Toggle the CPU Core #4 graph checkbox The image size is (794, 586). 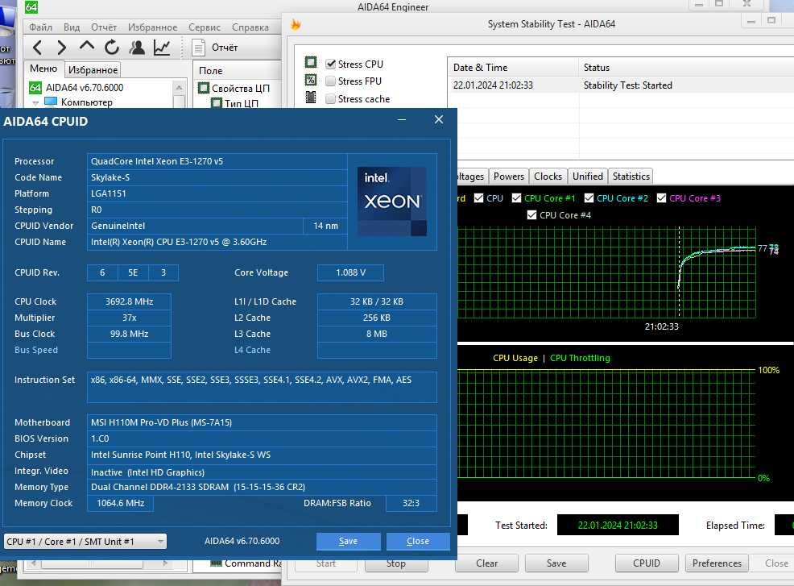[531, 215]
